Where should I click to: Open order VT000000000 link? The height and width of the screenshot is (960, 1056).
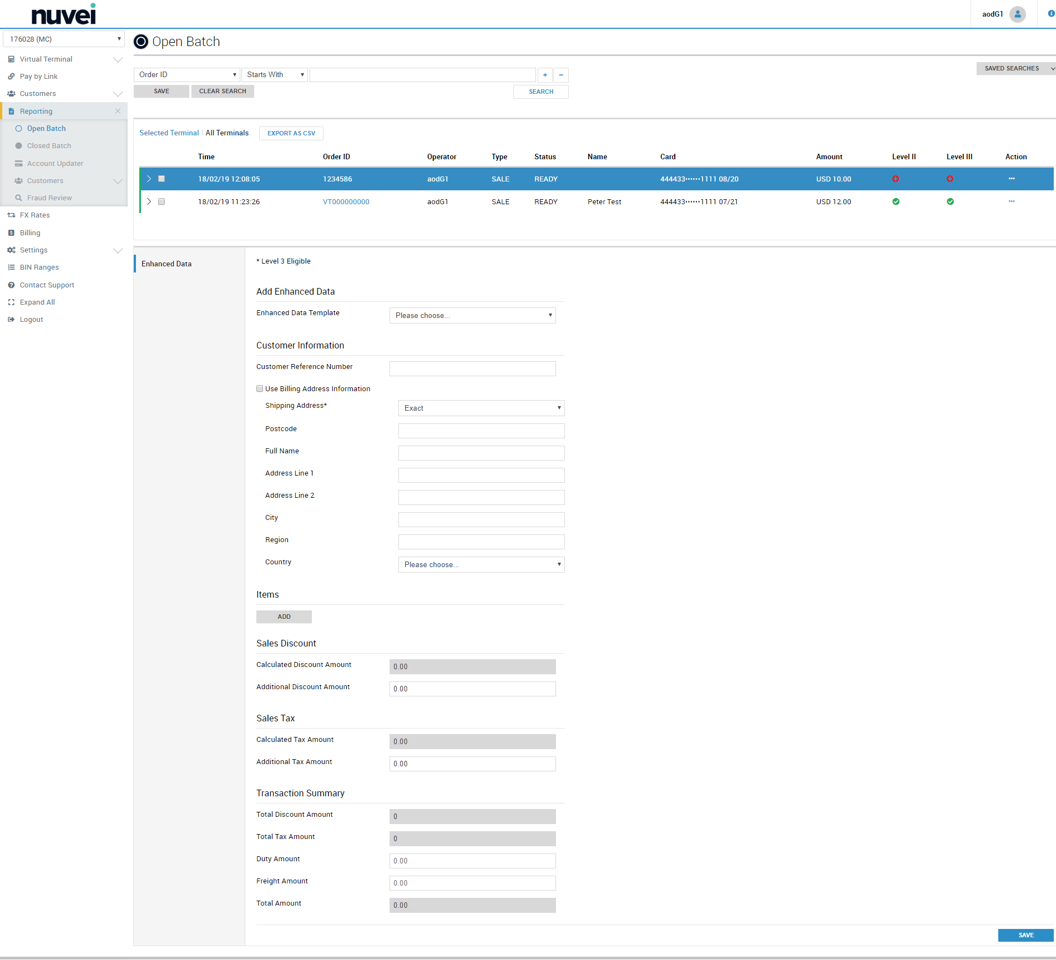[x=346, y=202]
